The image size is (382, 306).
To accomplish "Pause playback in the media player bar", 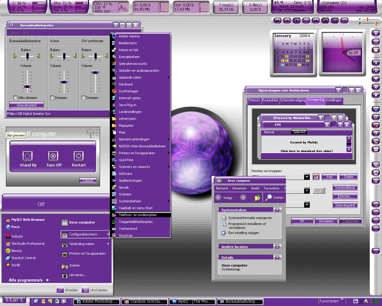I will pyautogui.click(x=287, y=21).
